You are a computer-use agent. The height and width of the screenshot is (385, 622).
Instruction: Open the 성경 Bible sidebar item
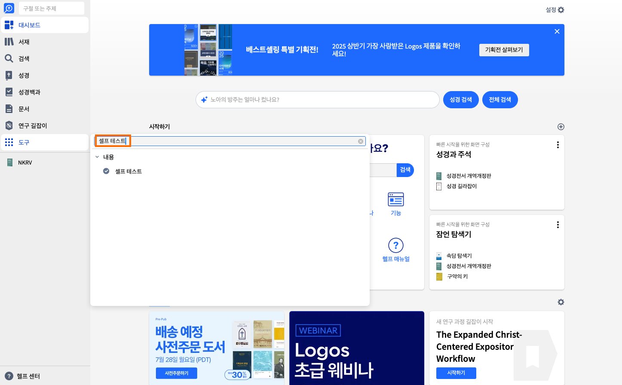pos(45,75)
